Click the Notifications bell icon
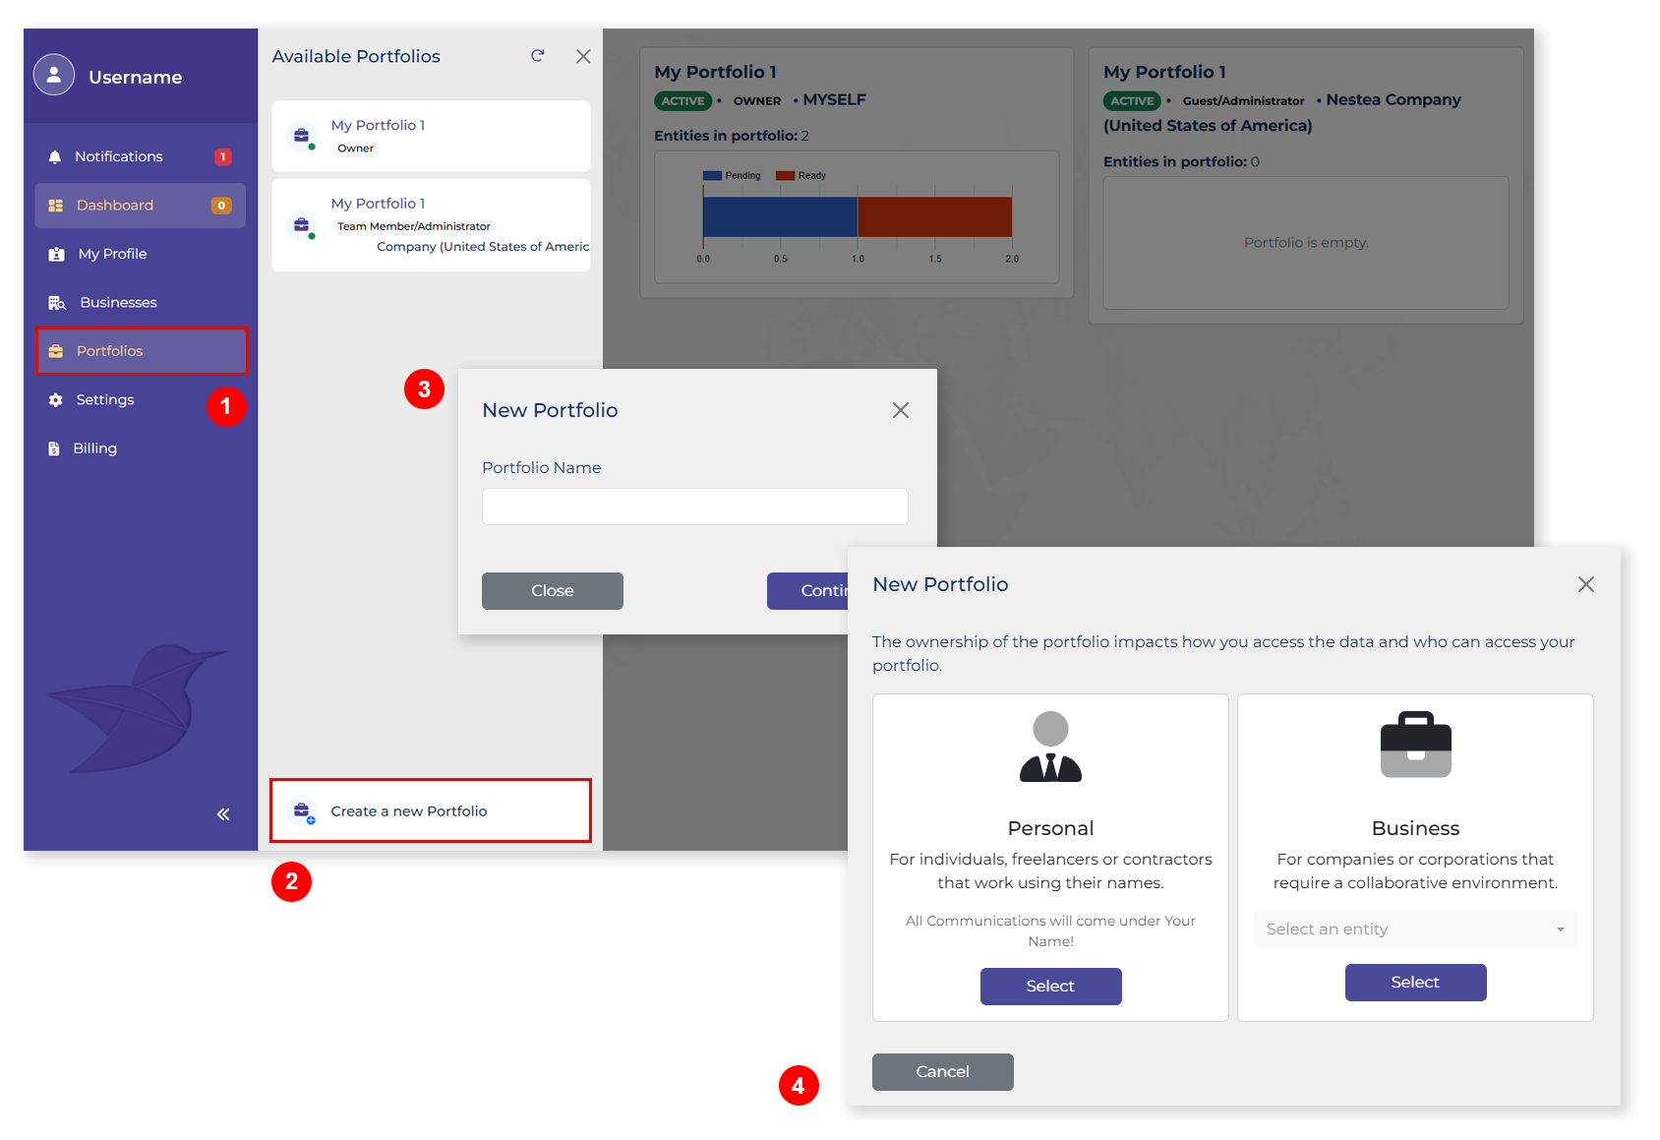Viewport: 1660px width, 1140px height. pyautogui.click(x=55, y=156)
